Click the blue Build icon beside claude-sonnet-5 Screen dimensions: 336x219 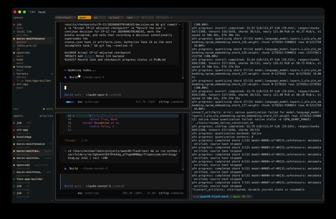point(65,169)
